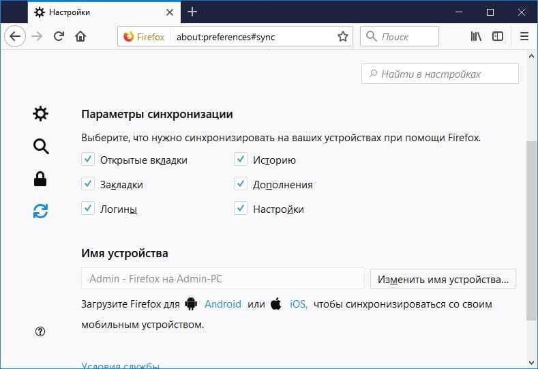Viewport: 538px width, 369px height.
Task: Click the Firefox identity icon in address bar
Action: (x=128, y=36)
